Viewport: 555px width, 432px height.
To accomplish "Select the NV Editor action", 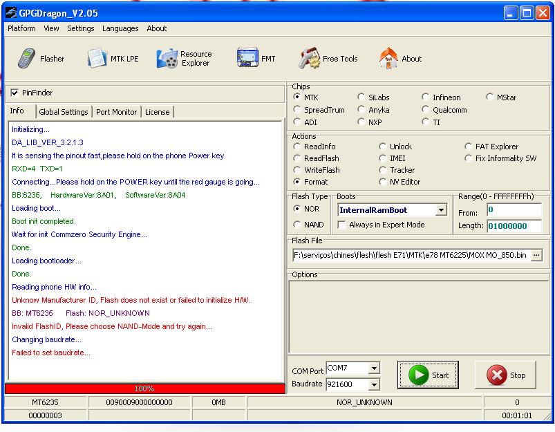I will tap(383, 182).
